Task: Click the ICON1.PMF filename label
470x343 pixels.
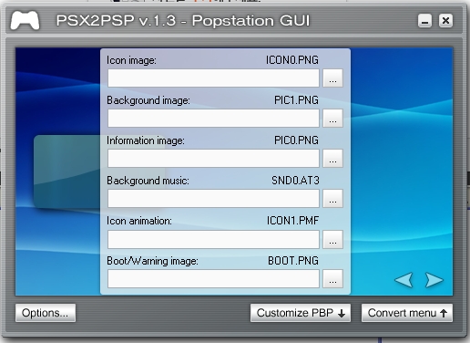Action: (x=292, y=221)
